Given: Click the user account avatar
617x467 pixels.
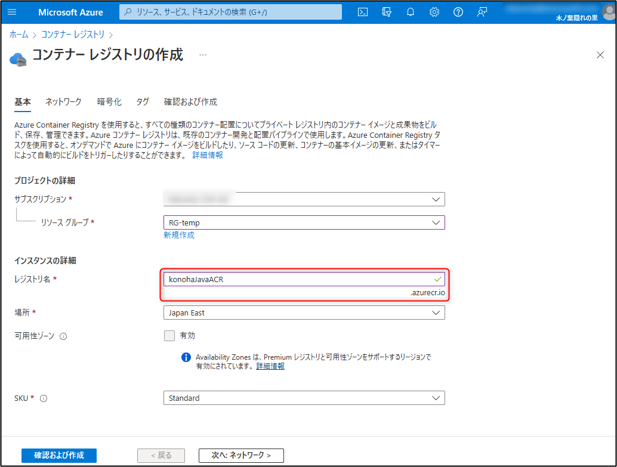Looking at the screenshot, I should click(609, 12).
